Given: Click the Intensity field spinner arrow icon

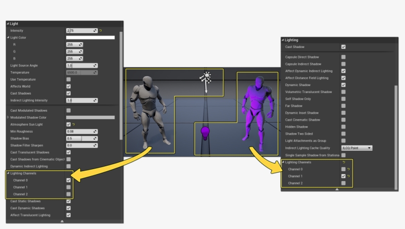Looking at the screenshot, I should pos(95,31).
